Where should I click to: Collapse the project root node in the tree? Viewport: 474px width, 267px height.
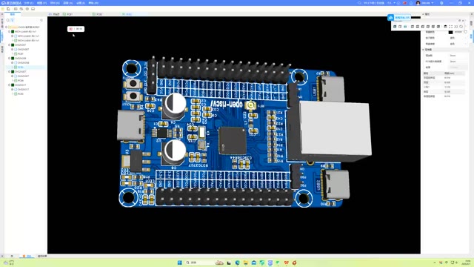[x=6, y=27]
